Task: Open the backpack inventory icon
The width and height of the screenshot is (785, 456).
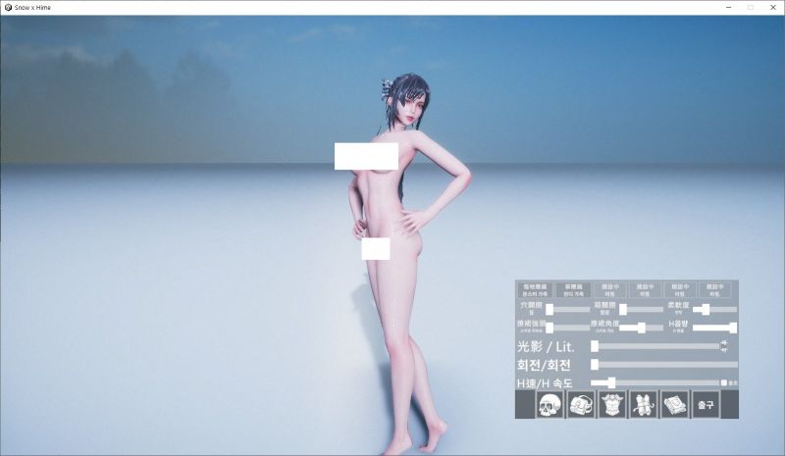Action: [580, 404]
